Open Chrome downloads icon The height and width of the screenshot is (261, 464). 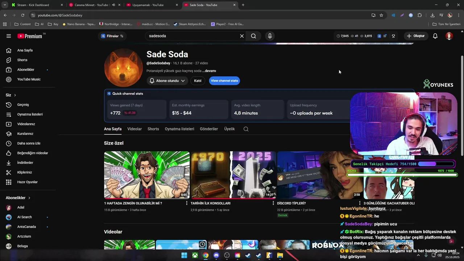[x=432, y=15]
